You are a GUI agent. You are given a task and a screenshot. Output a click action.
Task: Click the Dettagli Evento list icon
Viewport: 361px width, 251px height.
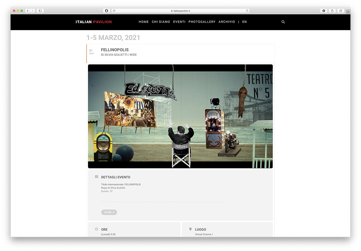pos(96,177)
